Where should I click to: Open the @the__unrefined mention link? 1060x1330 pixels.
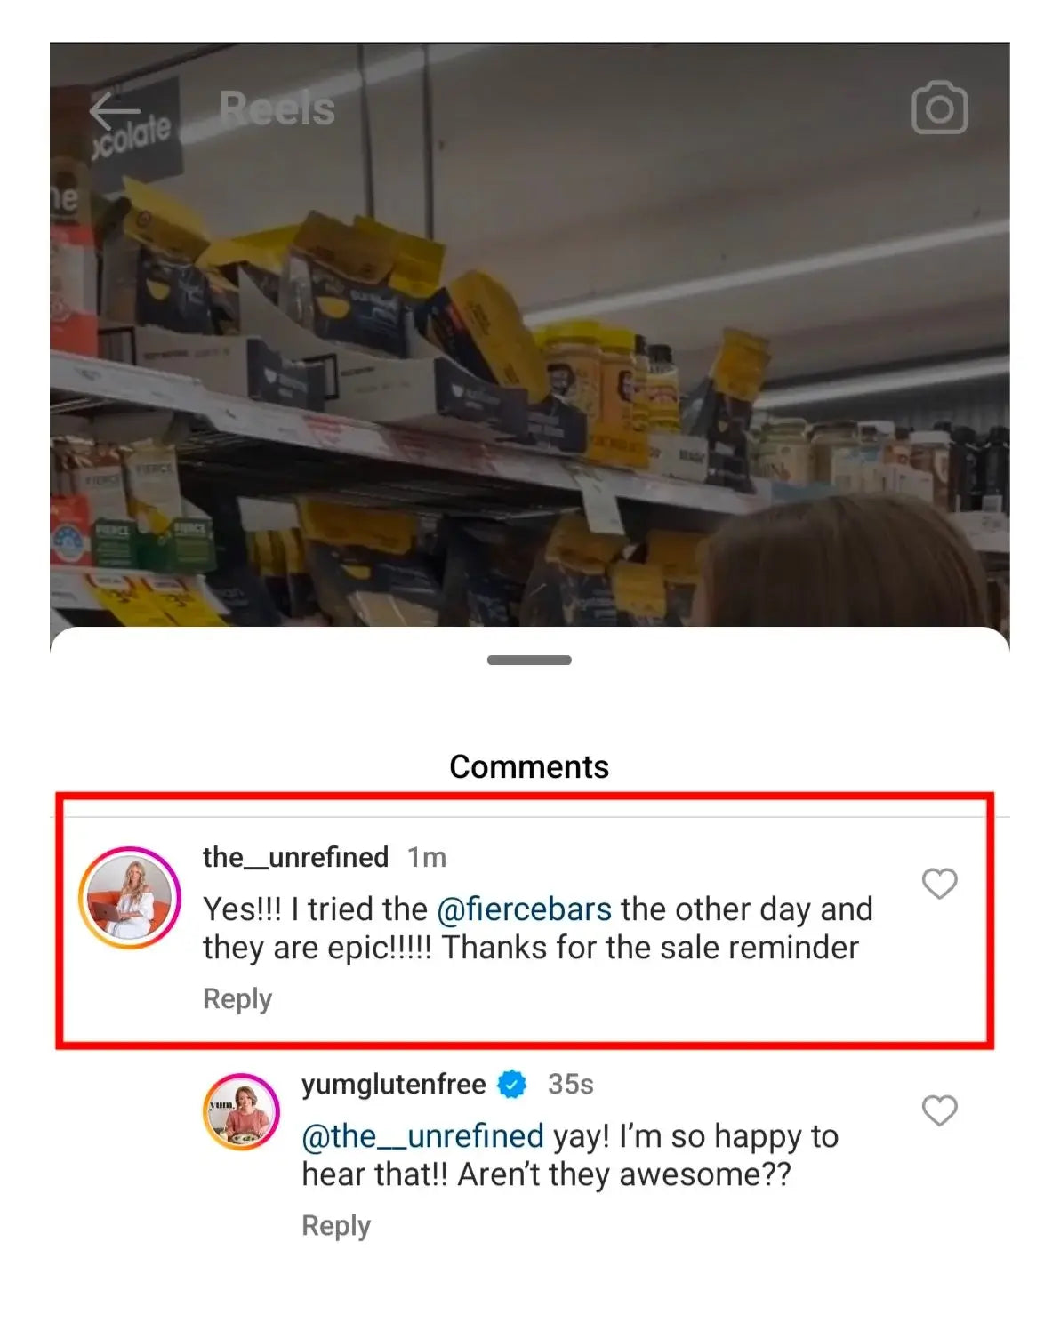pos(422,1136)
